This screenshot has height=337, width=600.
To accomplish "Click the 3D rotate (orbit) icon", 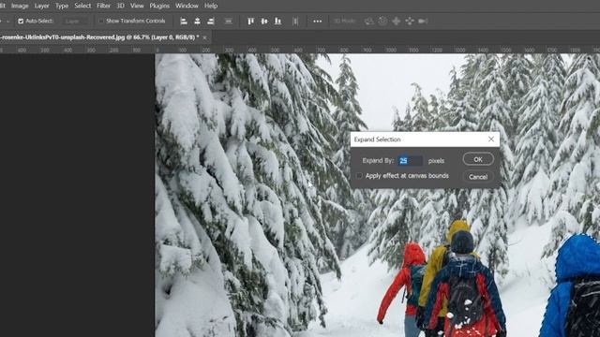I will click(368, 21).
